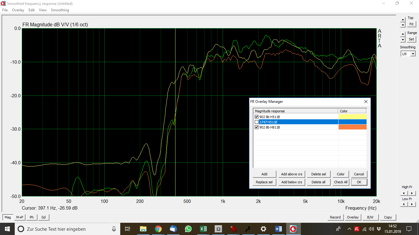Viewport: 419px width, 235px height.
Task: Click the microphone icon in search box
Action: (x=114, y=229)
